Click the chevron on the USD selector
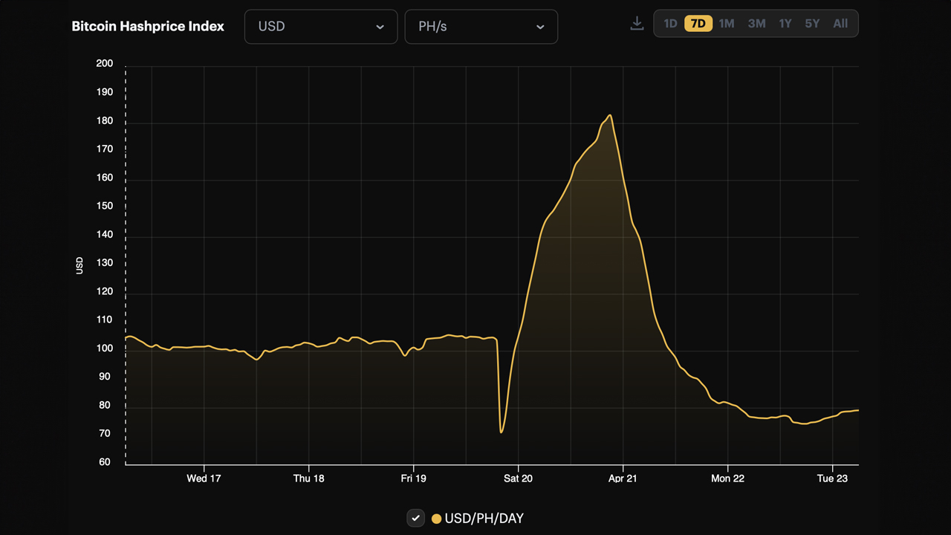The width and height of the screenshot is (951, 535). [381, 27]
